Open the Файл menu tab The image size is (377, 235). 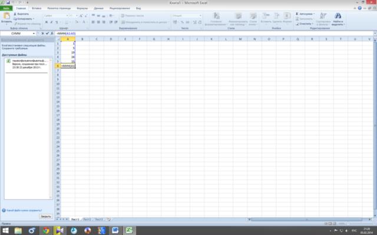click(6, 8)
